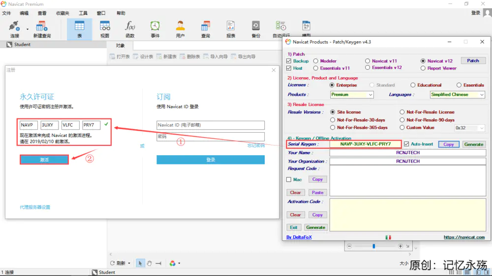
Task: Click the Report toolbar icon
Action: pos(231,29)
